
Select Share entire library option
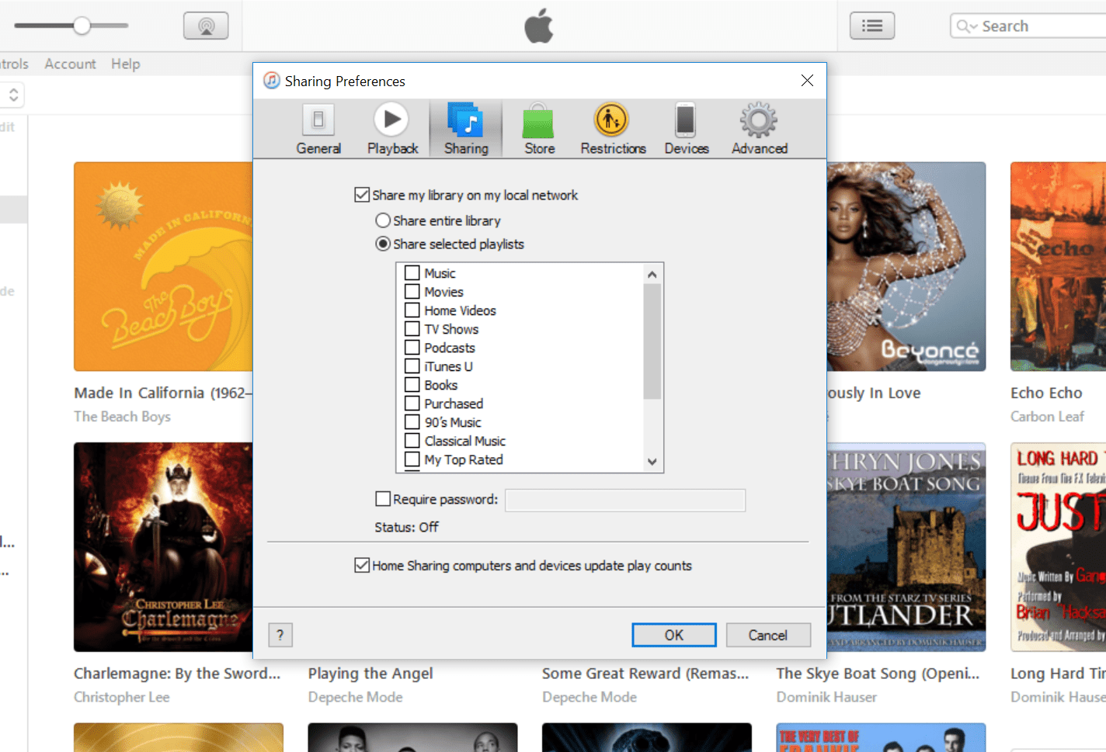point(383,220)
